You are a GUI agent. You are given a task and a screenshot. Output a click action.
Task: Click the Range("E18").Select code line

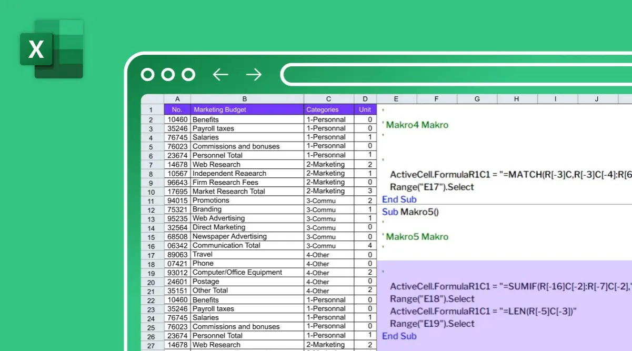432,299
